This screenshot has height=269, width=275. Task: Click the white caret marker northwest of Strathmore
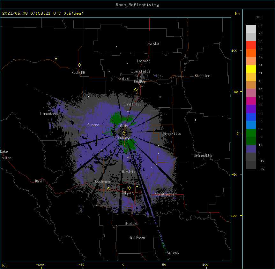tap(152, 168)
